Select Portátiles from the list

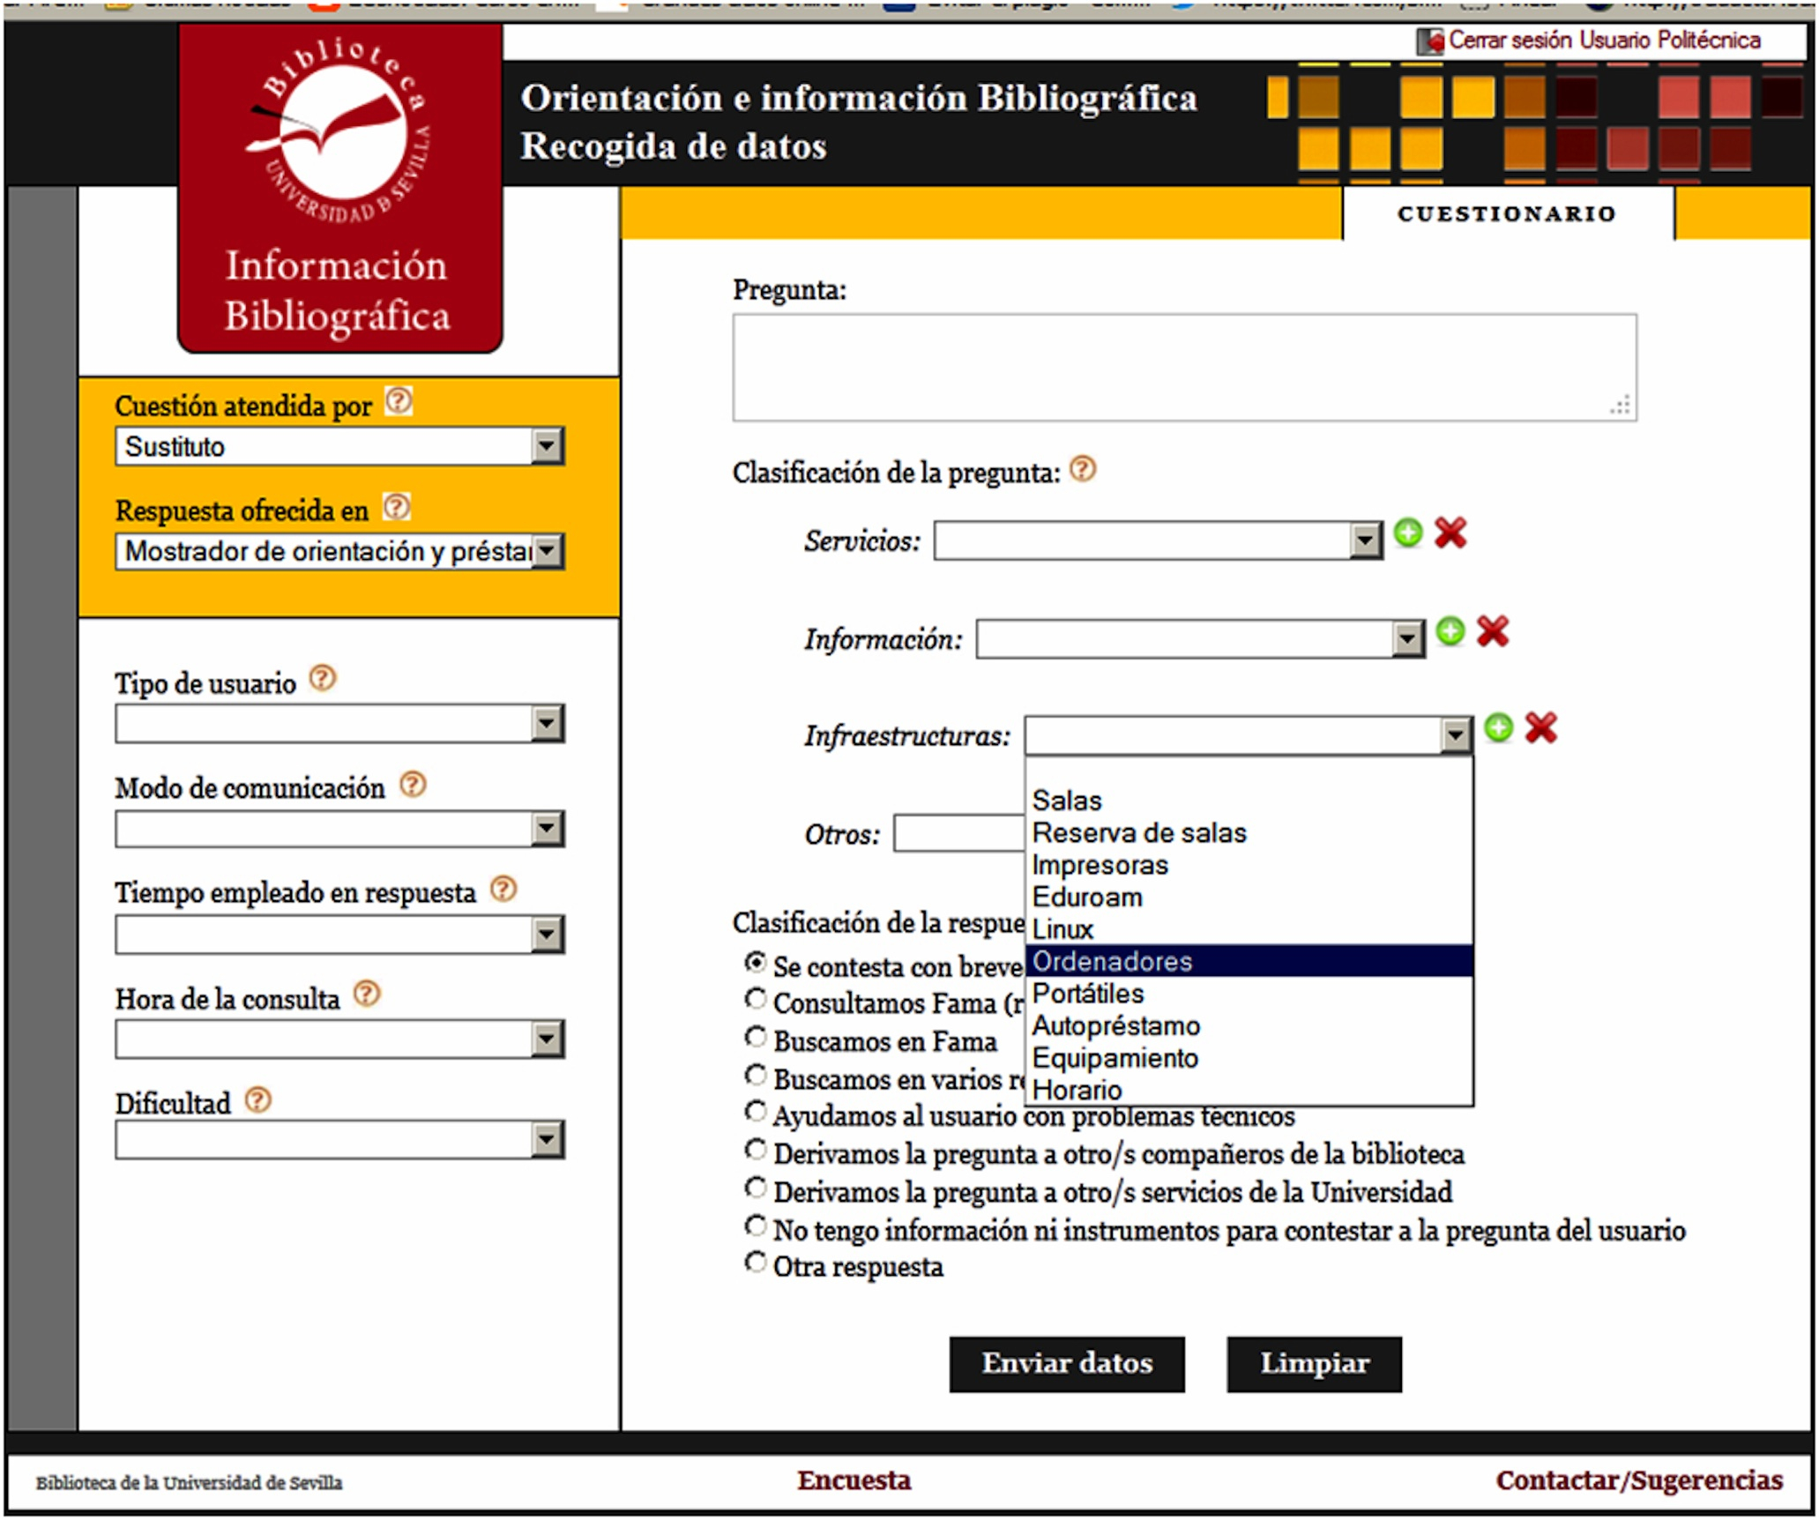point(1249,994)
